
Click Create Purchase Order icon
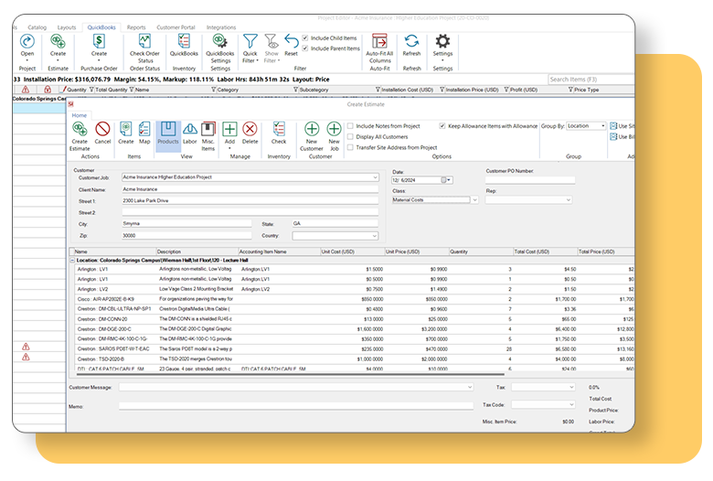pos(99,42)
